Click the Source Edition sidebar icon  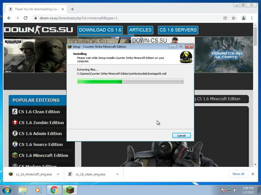(x=15, y=144)
